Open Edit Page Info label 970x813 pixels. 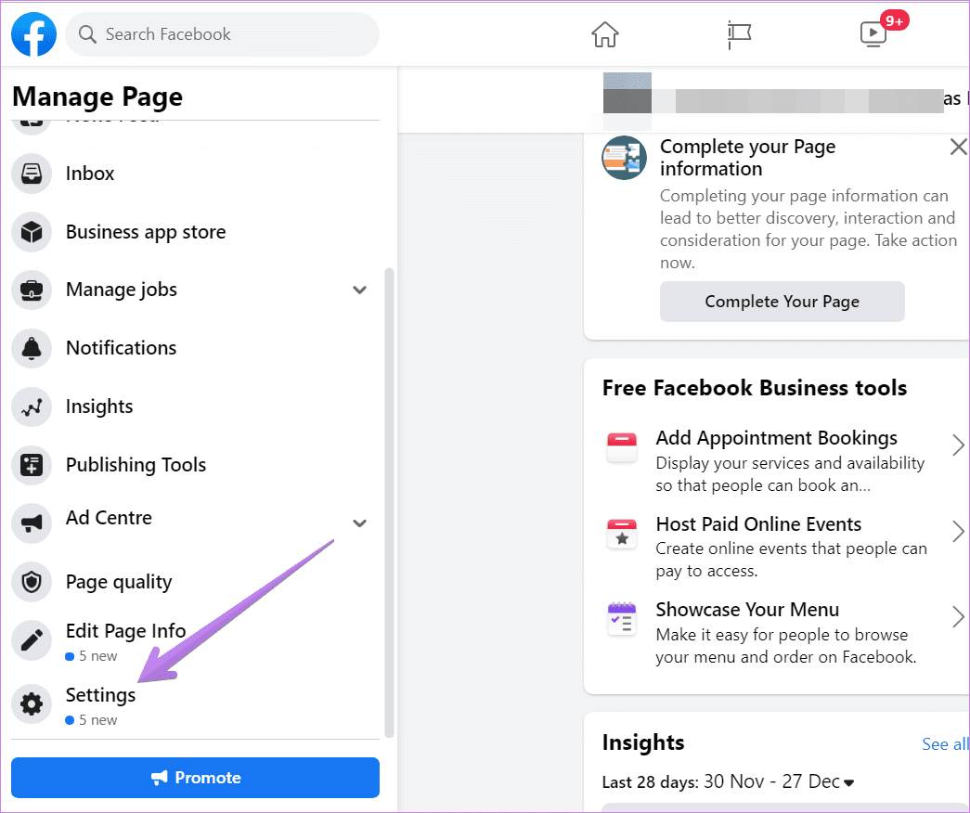tap(125, 630)
